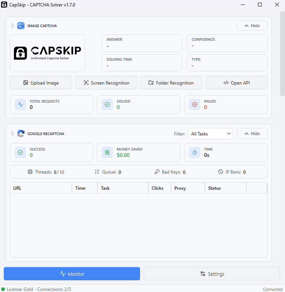Image resolution: width=285 pixels, height=292 pixels.
Task: Click the Image Captcha section icon
Action: pos(21,26)
